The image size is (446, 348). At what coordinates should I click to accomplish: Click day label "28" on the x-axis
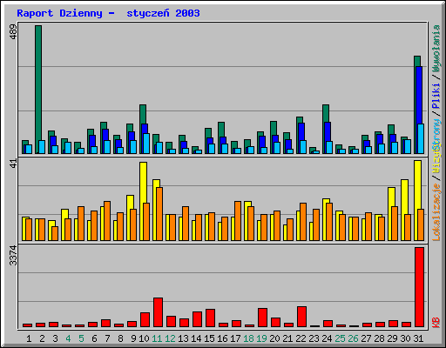click(x=379, y=338)
